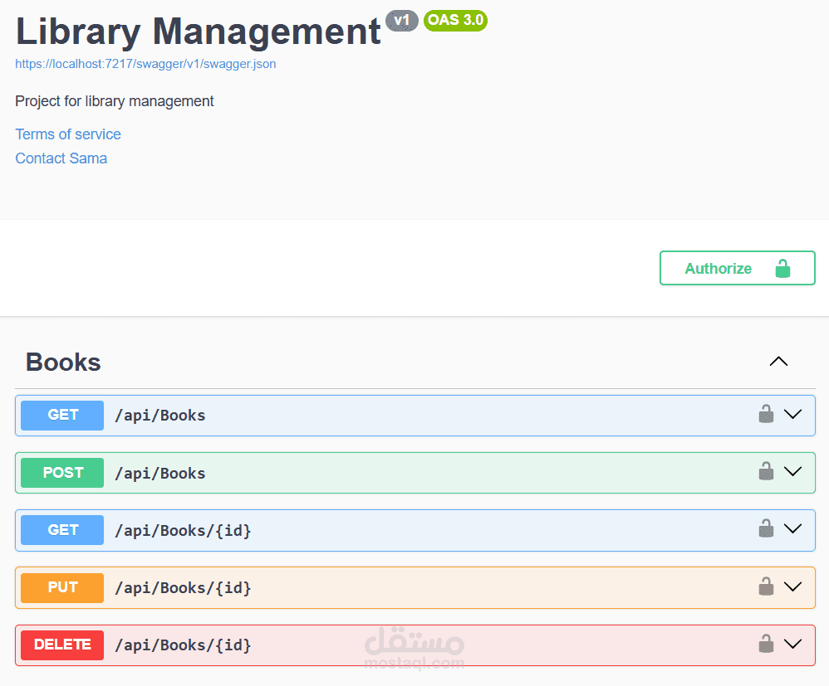Expand the GET /api/Books endpoint
This screenshot has height=686, width=829.
pyautogui.click(x=793, y=414)
